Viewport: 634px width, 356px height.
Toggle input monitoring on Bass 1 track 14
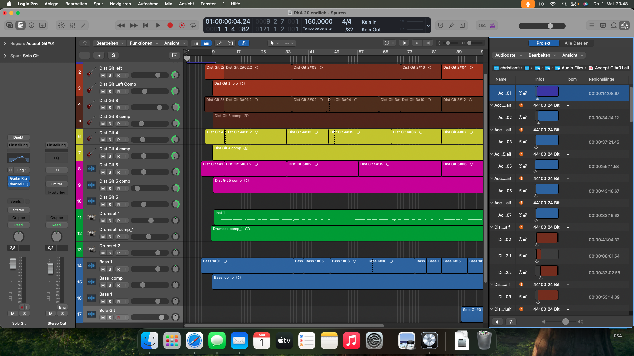tap(125, 269)
